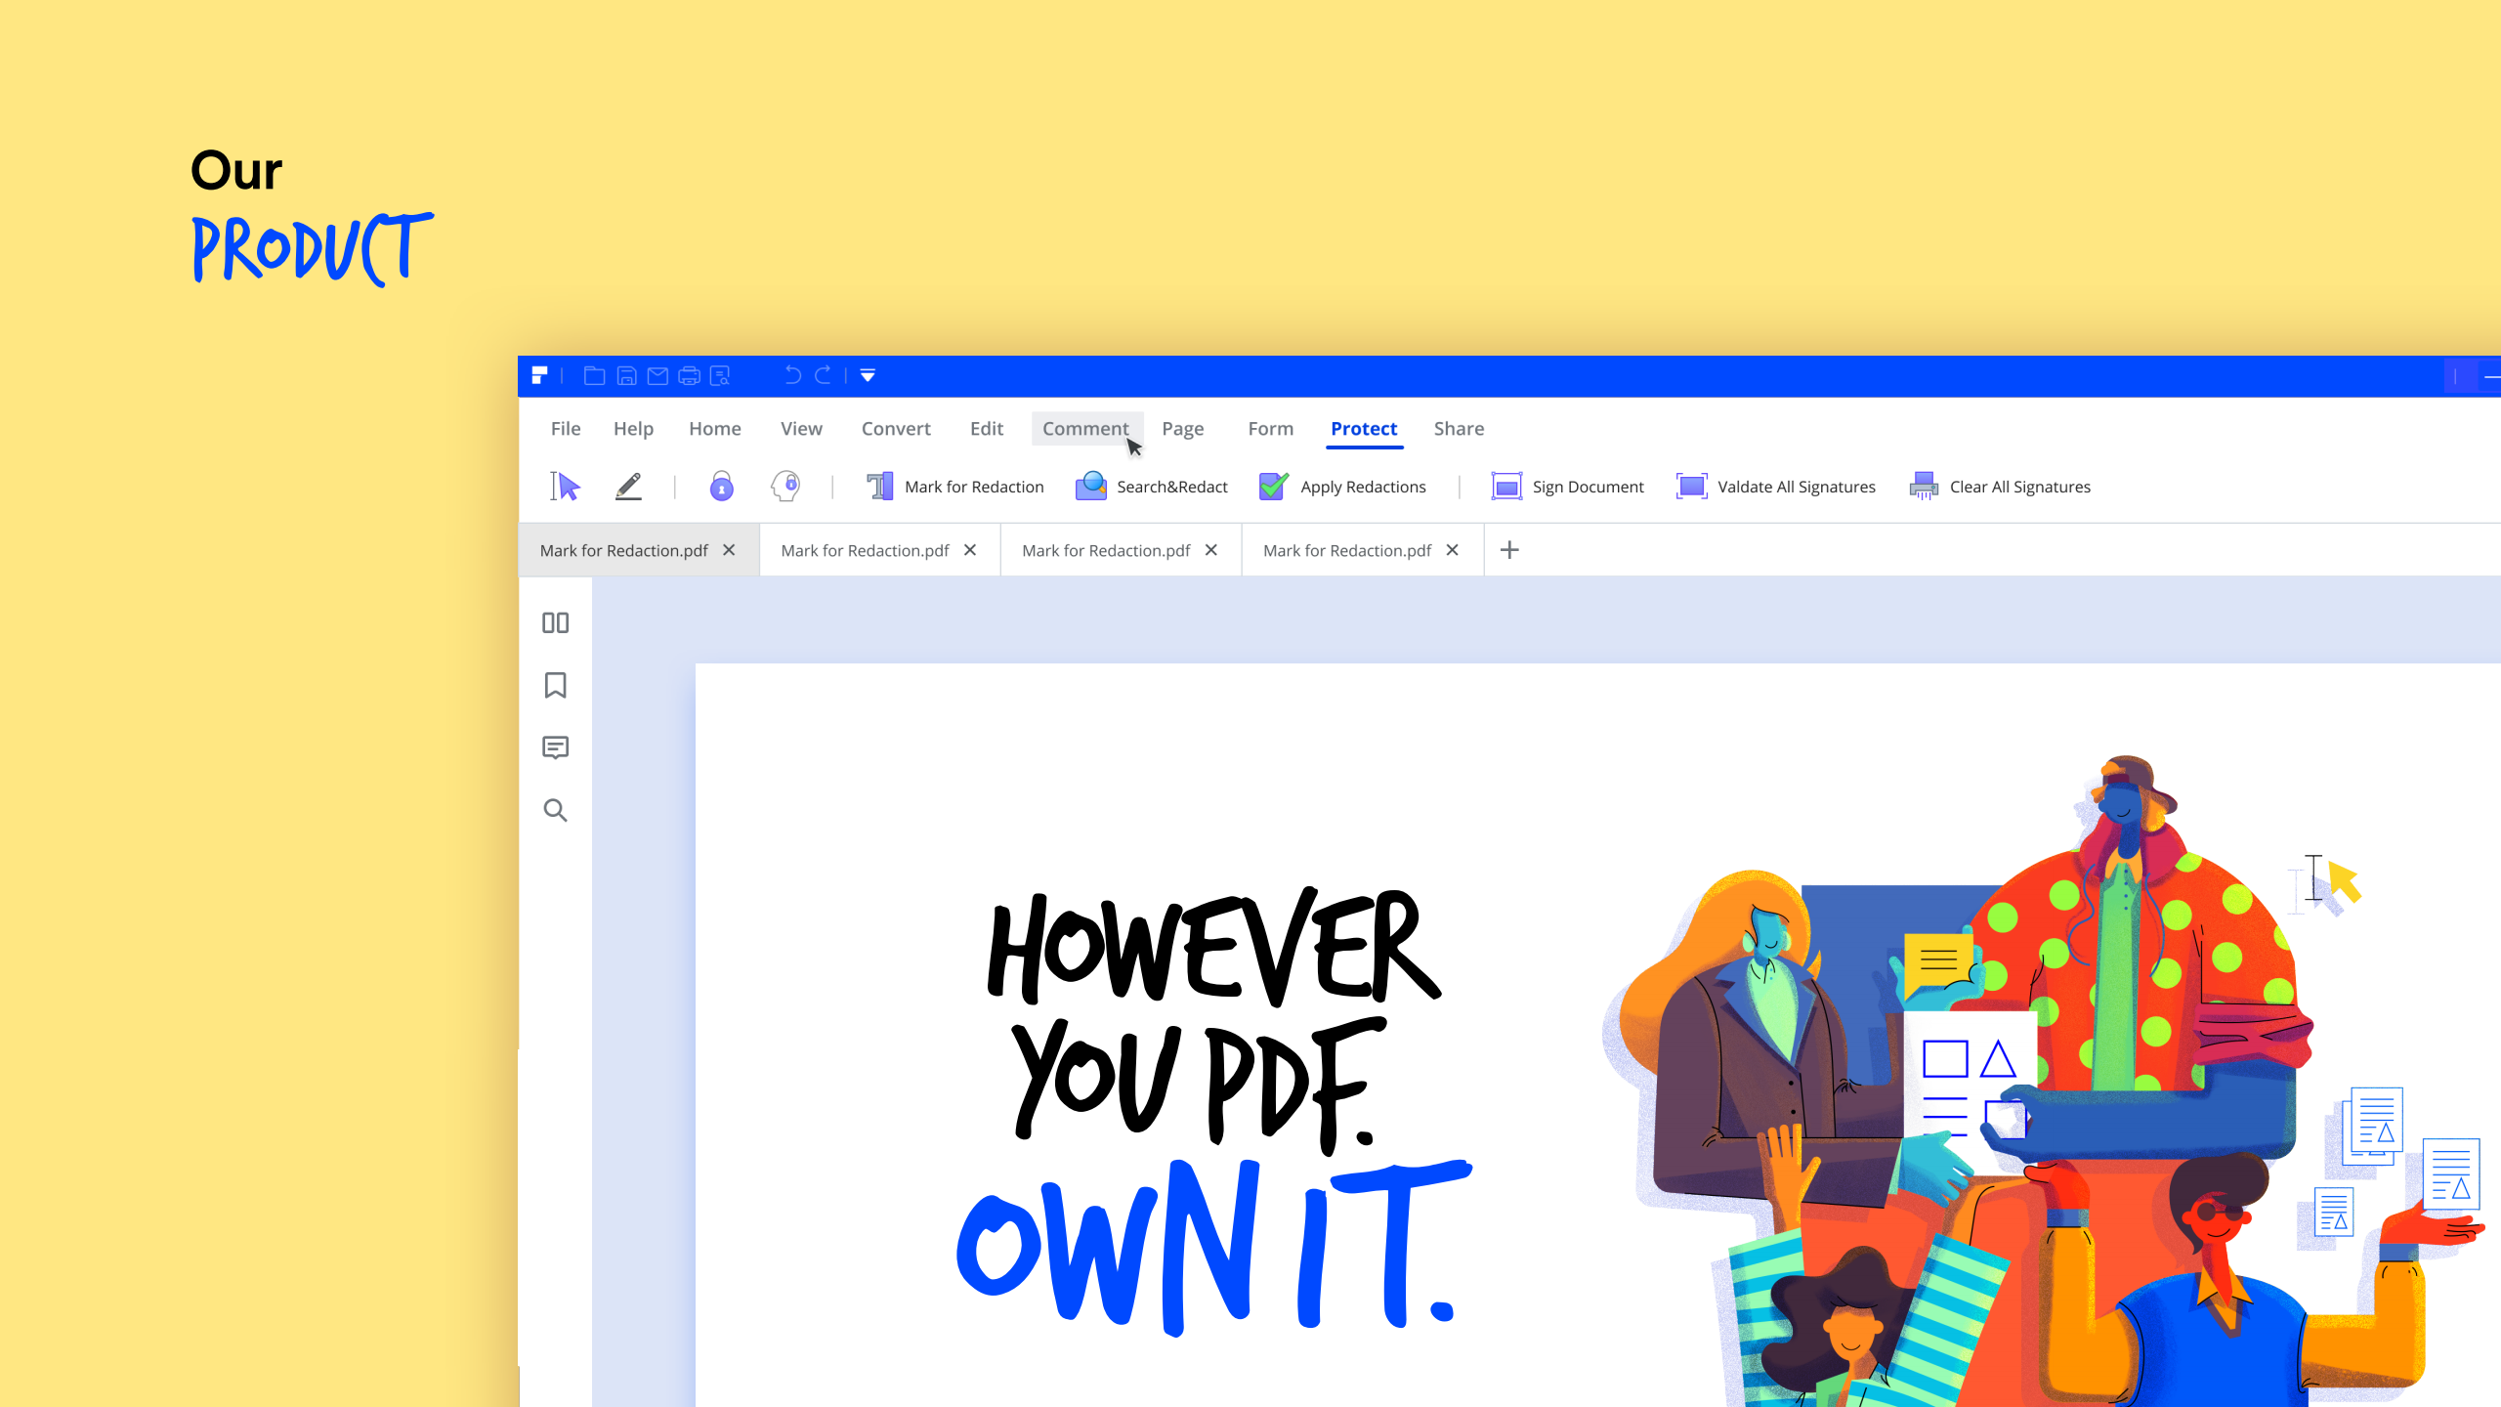The image size is (2501, 1407).
Task: Close the third Mark for Redaction.pdf tab
Action: (x=1211, y=550)
